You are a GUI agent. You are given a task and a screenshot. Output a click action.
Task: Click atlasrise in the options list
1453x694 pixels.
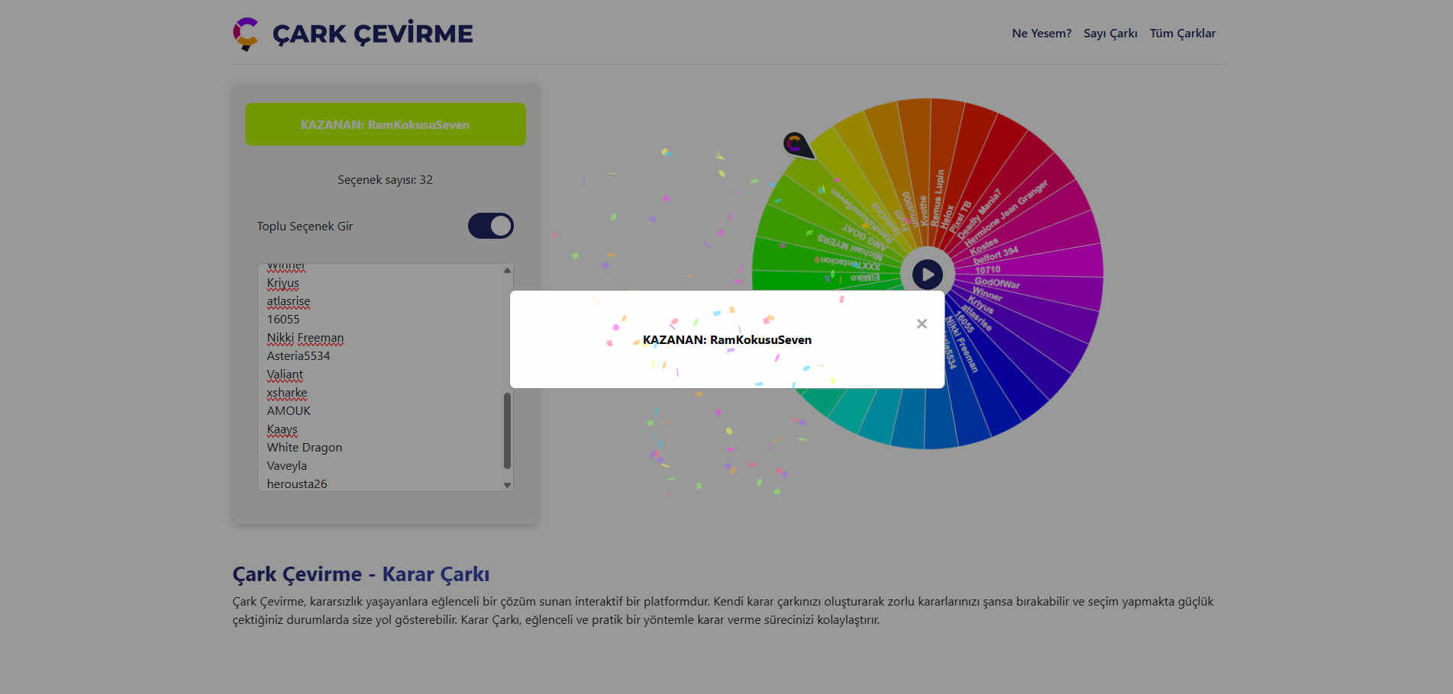click(x=289, y=301)
